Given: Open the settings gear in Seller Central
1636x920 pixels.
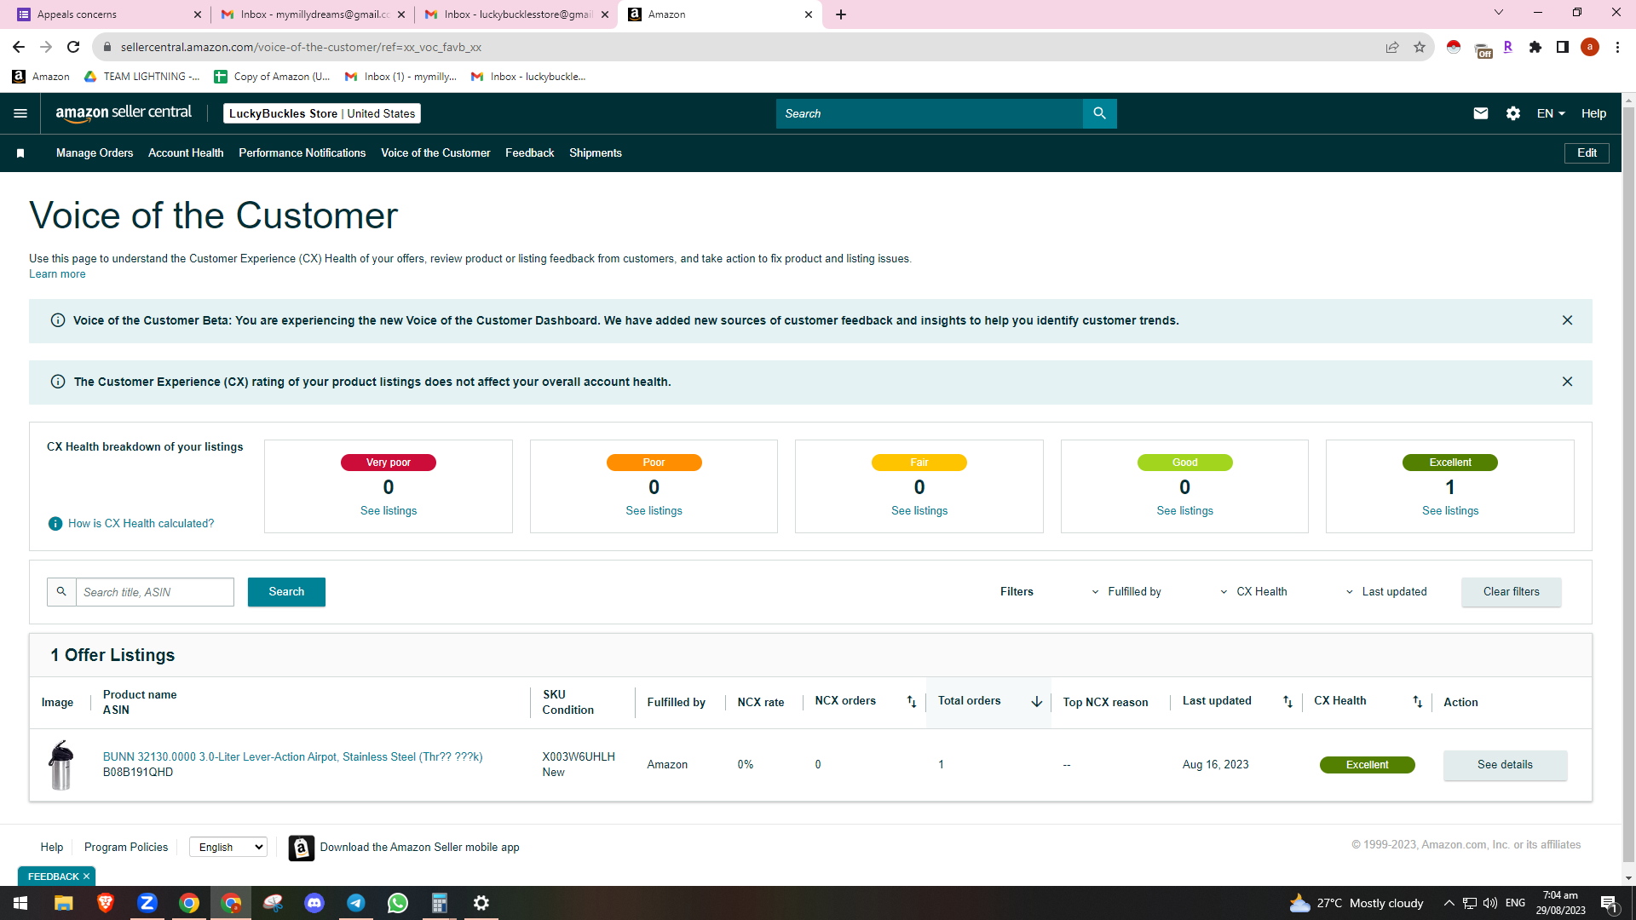Looking at the screenshot, I should point(1513,113).
